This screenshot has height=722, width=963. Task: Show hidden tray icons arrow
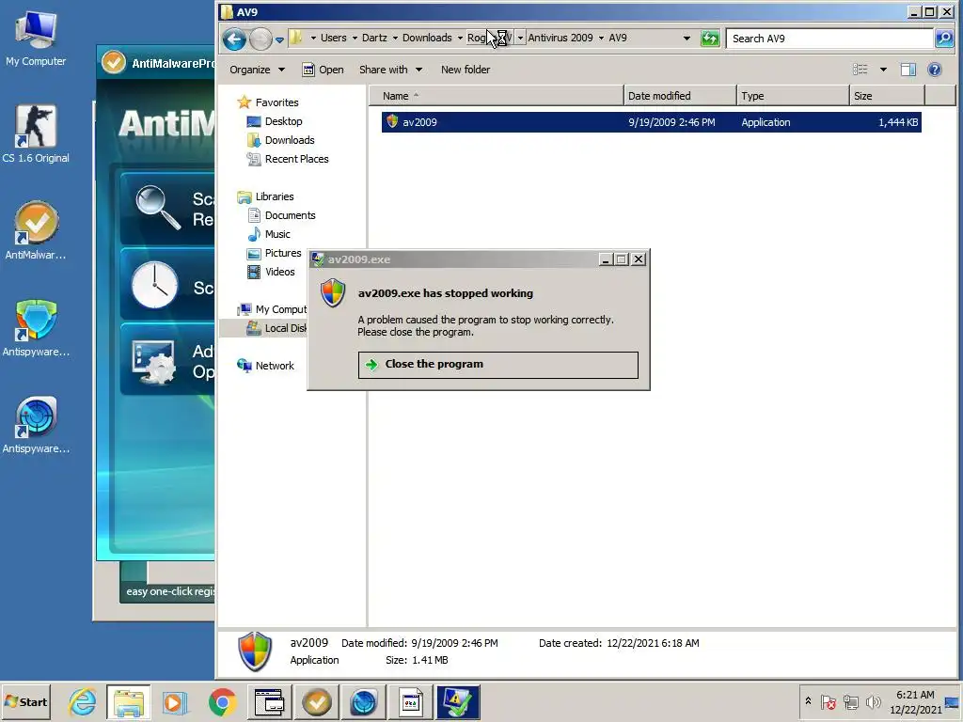808,701
